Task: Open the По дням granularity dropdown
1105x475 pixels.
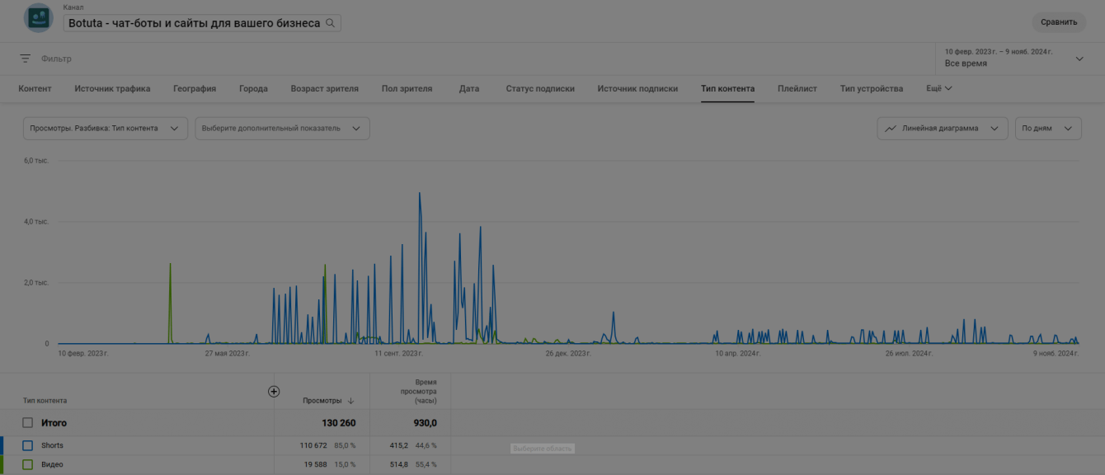Action: [x=1048, y=129]
